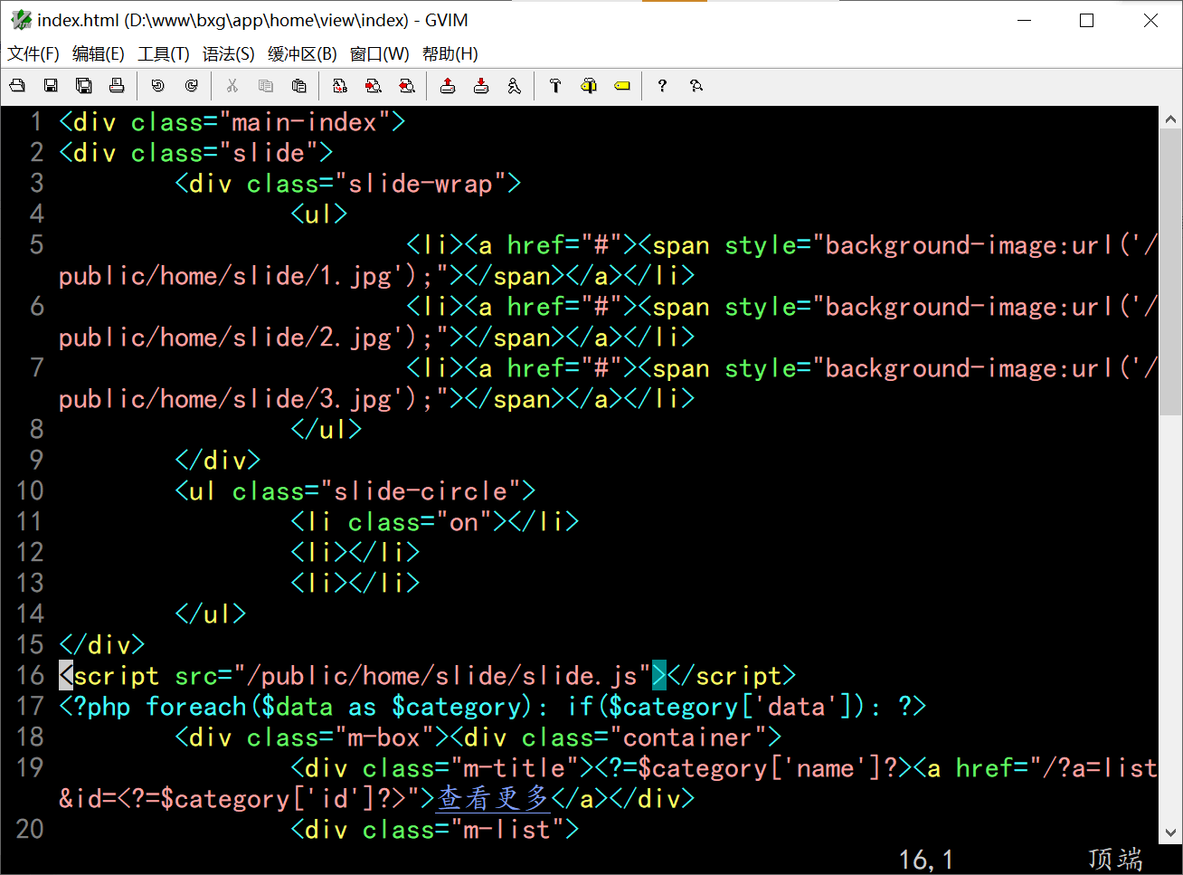Click the Copy toolbar icon
This screenshot has width=1183, height=875.
pyautogui.click(x=266, y=86)
